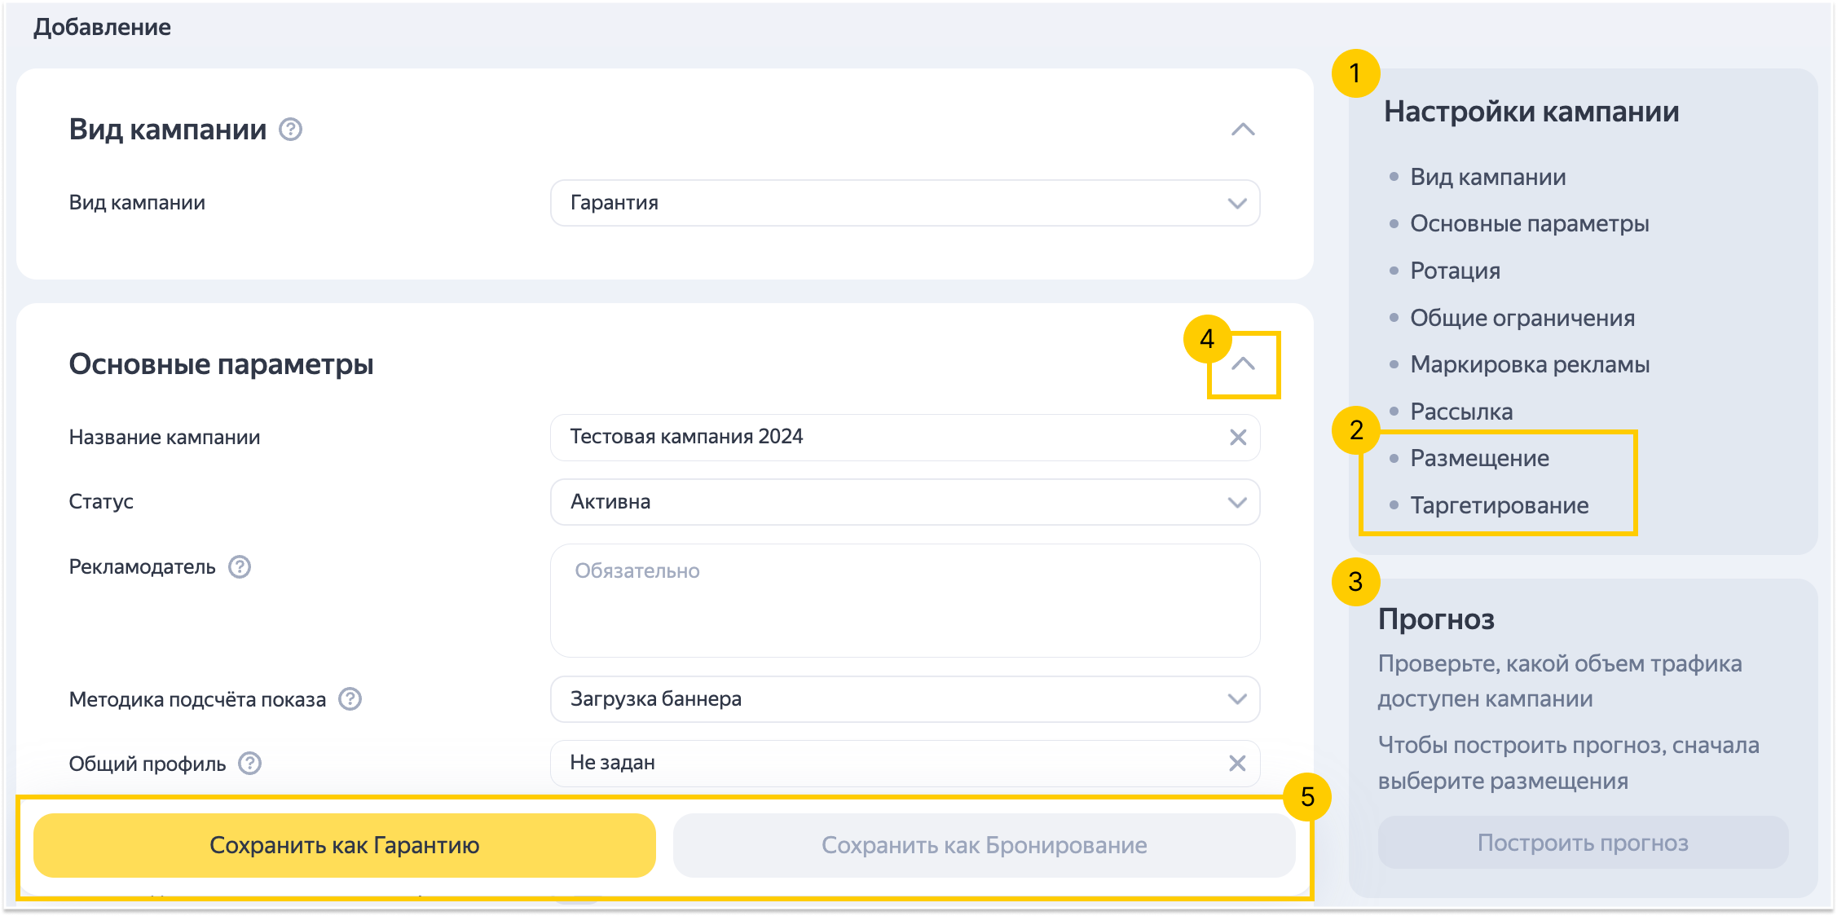
Task: Go to Размещение in campaign settings
Action: tap(1479, 458)
